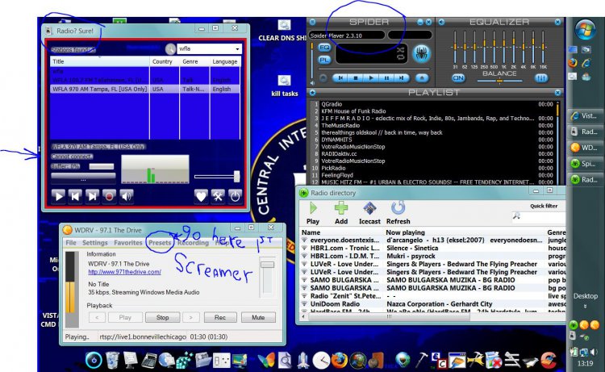The height and width of the screenshot is (372, 605).
Task: Open CLEAR DNS desktop shortcut
Action: [x=284, y=30]
